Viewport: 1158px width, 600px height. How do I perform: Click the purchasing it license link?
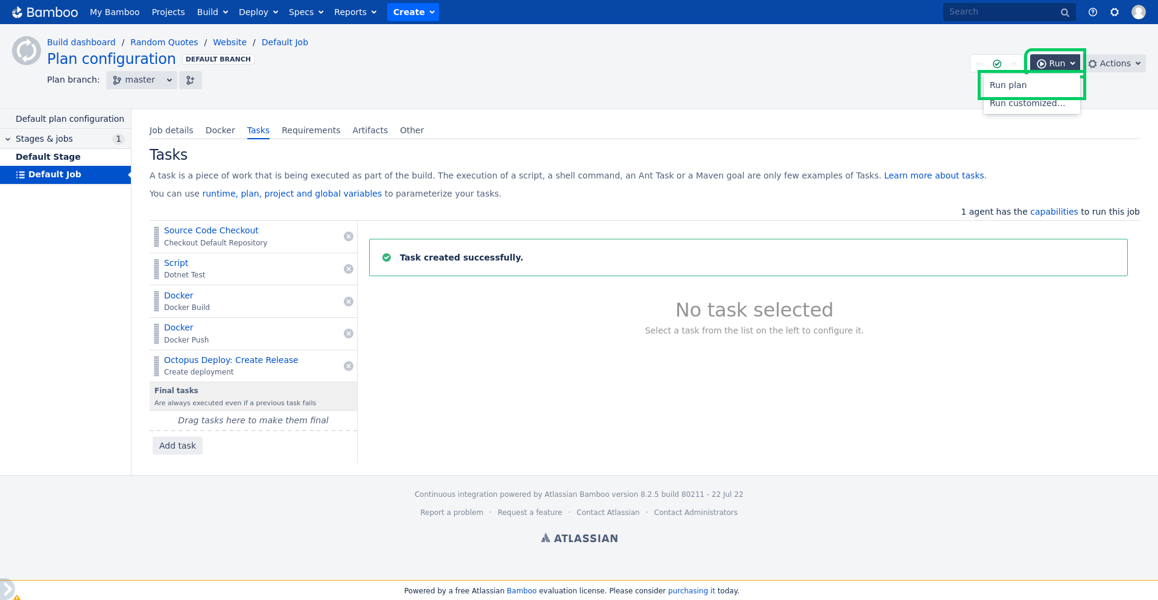[691, 591]
